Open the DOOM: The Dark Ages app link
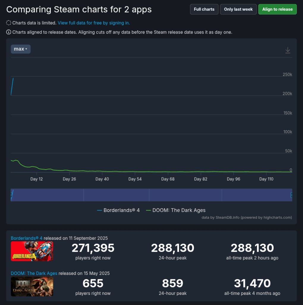The width and height of the screenshot is (303, 305). (x=34, y=273)
